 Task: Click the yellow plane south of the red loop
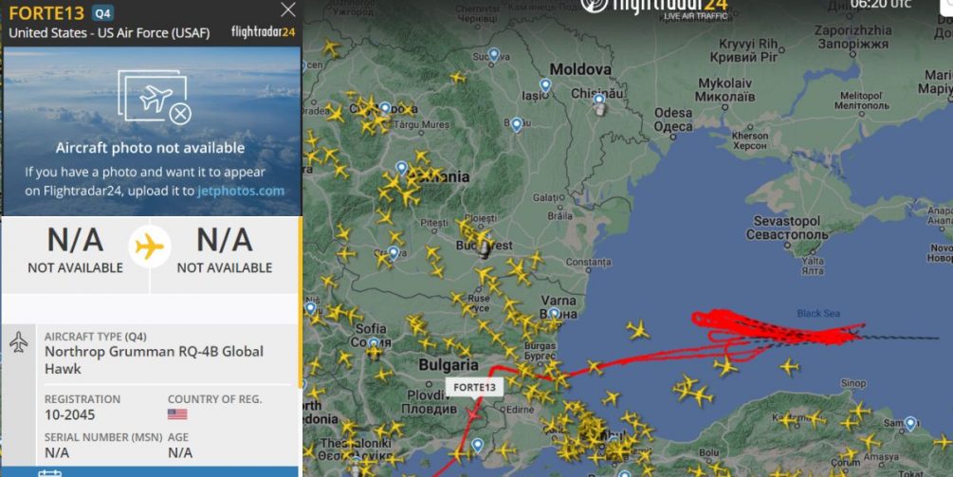(725, 366)
